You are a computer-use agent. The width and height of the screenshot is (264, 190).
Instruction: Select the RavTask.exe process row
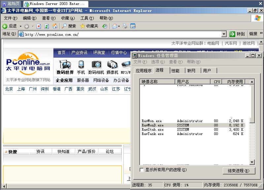(x=192, y=134)
